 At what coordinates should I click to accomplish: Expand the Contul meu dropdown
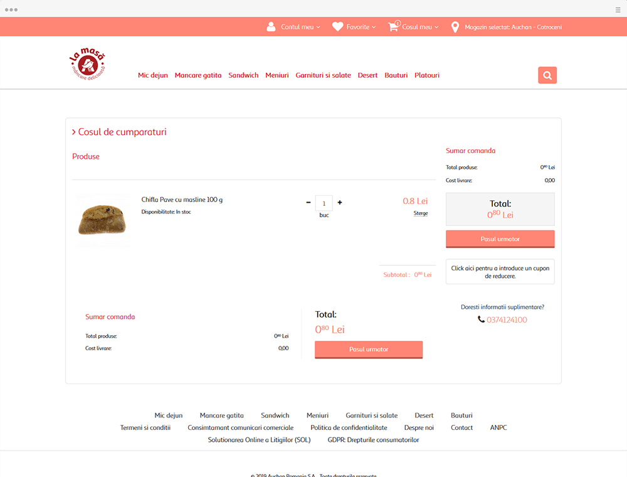coord(301,27)
